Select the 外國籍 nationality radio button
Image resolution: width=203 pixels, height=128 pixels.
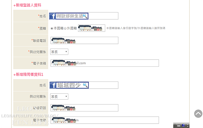click(x=65, y=28)
